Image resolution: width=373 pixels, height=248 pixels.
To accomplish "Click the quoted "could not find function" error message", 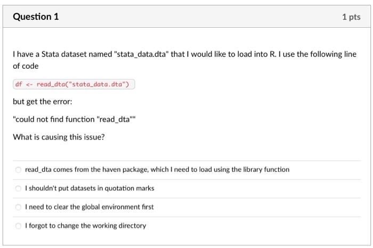I will point(74,119).
